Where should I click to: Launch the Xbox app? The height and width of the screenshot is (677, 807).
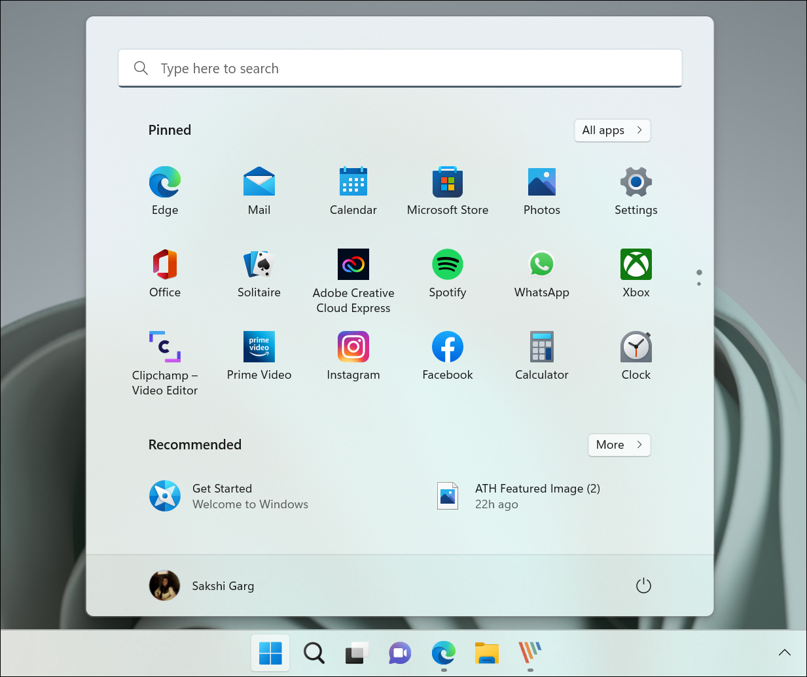pos(636,273)
